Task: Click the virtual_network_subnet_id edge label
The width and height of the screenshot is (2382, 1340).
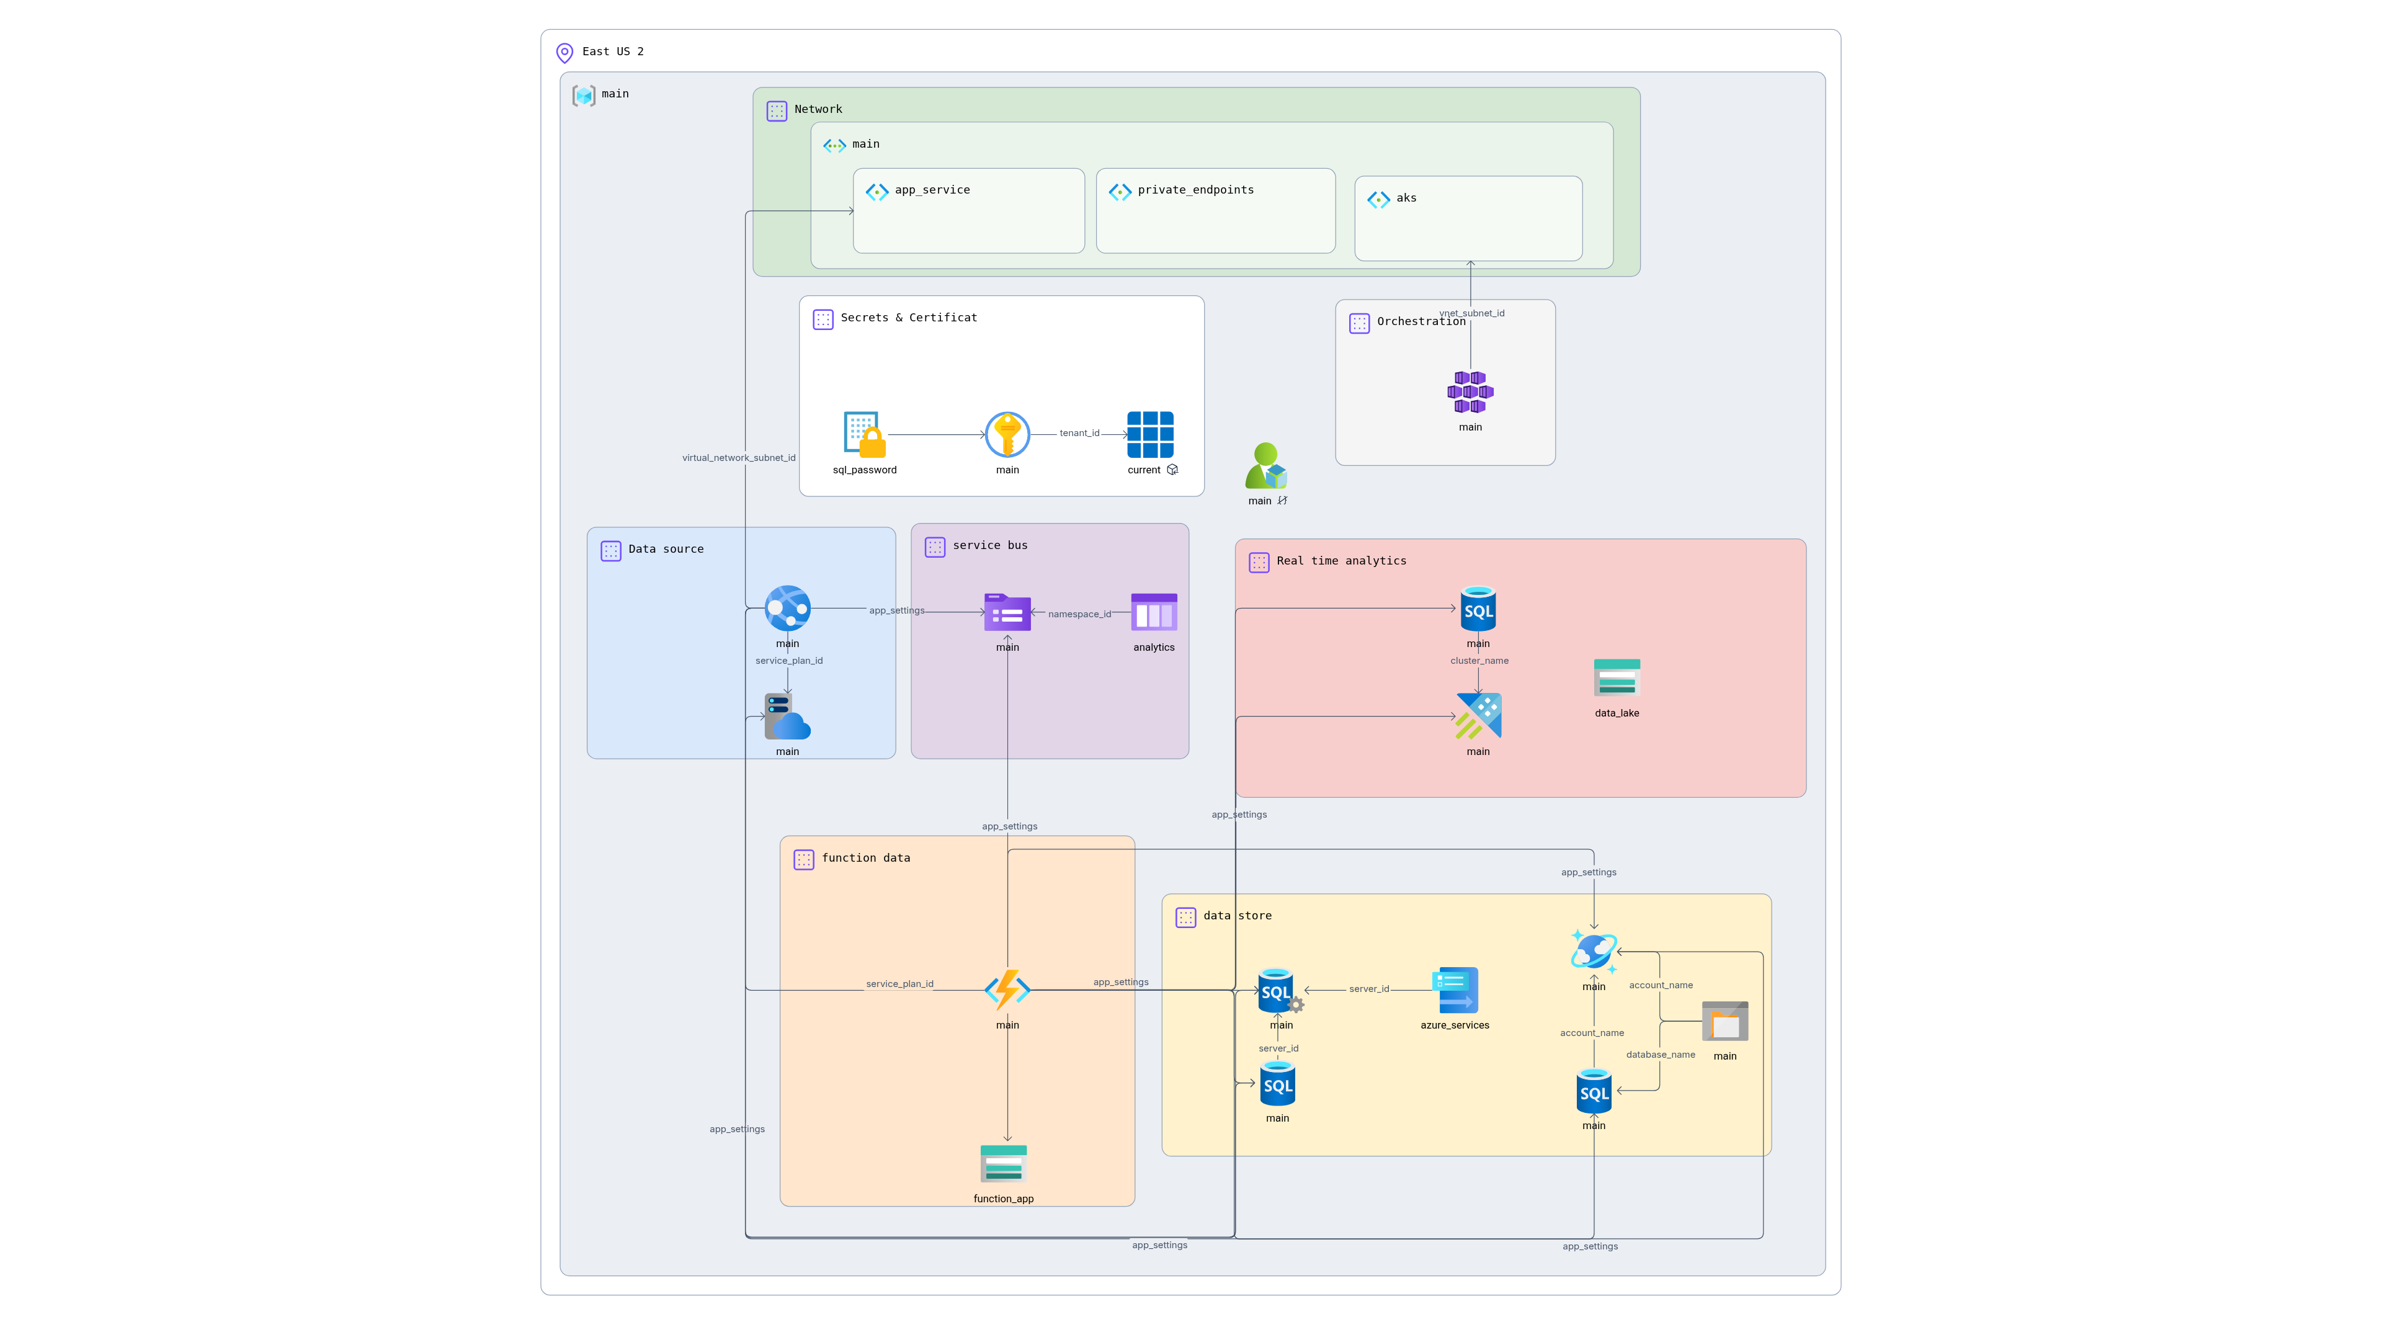Action: coord(739,458)
